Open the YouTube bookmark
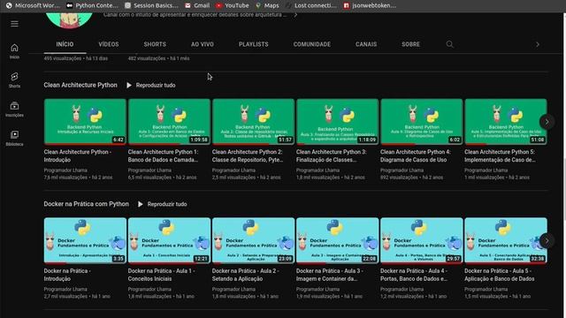Viewport: 566px width, 318px height. click(232, 5)
